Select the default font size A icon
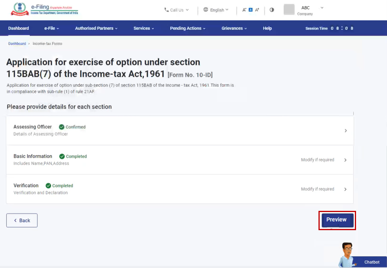The image size is (387, 268). point(250,10)
